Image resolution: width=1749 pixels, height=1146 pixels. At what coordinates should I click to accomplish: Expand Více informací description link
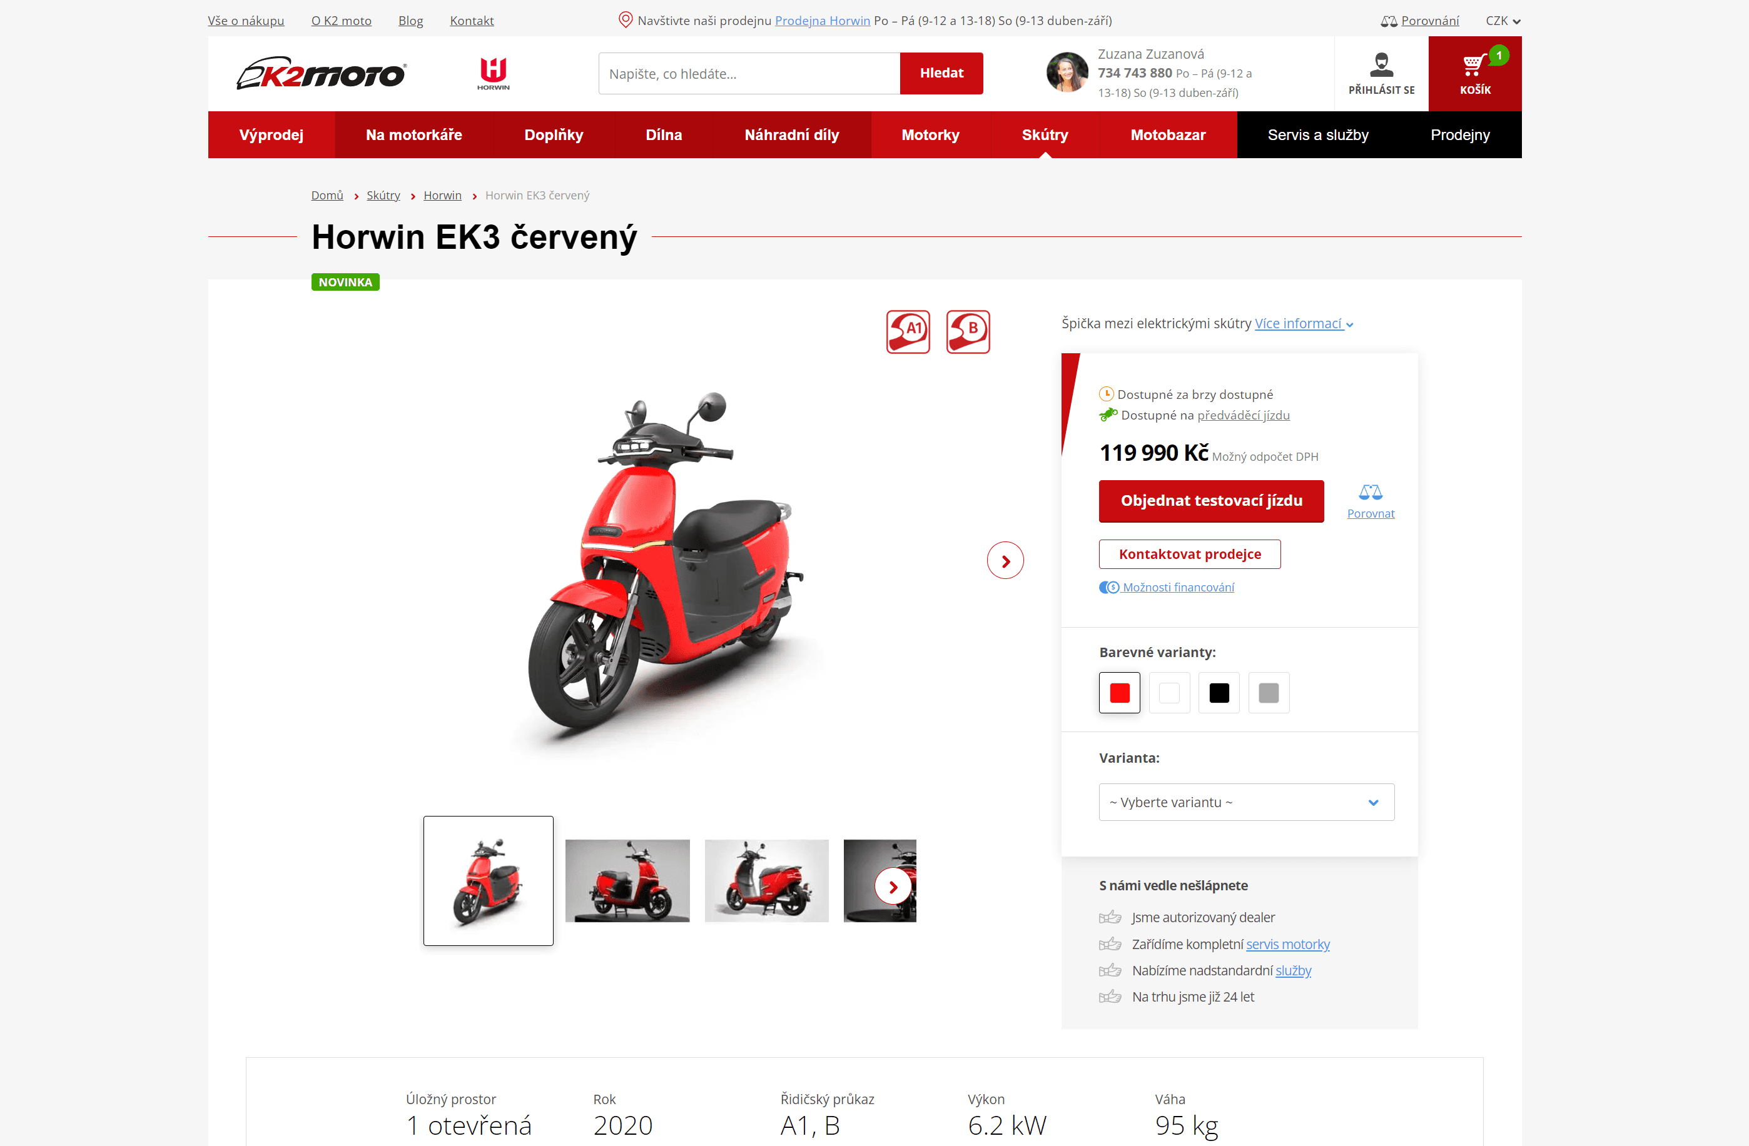(1304, 323)
